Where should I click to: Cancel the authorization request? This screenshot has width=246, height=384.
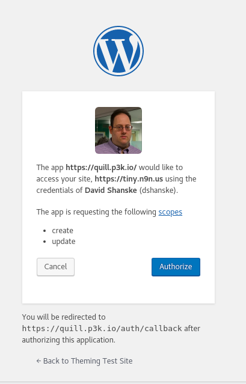[55, 267]
